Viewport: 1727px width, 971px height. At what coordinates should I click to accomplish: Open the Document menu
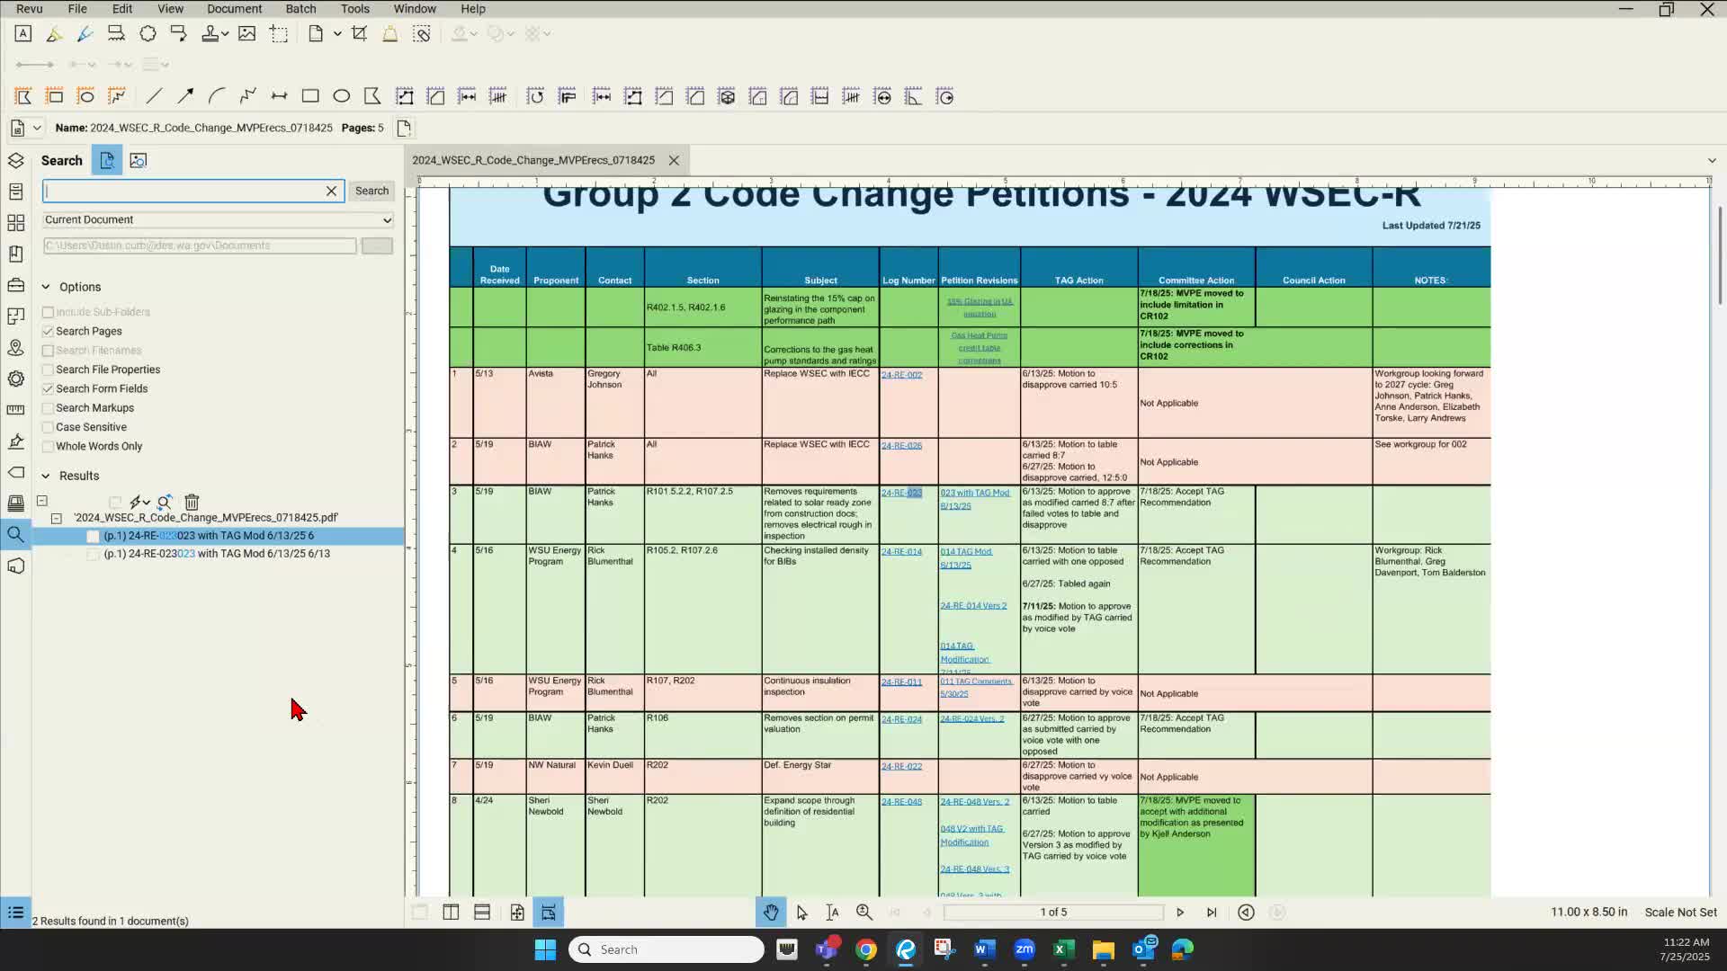coord(234,9)
